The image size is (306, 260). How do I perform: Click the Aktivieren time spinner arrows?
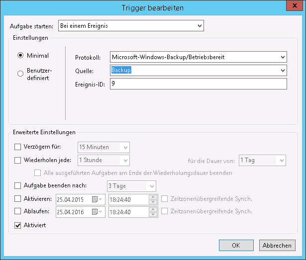pyautogui.click(x=154, y=199)
